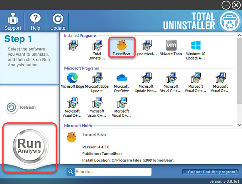Click the scrollbar down arrow
This screenshot has width=242, height=184.
coord(240,125)
